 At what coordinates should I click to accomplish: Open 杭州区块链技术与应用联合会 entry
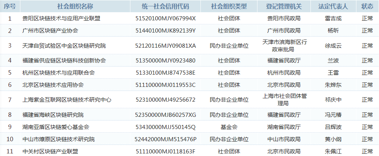click(59, 72)
